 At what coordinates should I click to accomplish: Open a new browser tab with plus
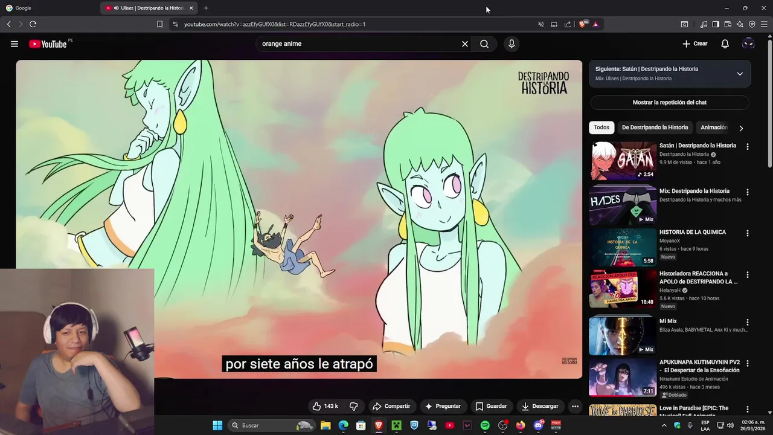tap(206, 8)
